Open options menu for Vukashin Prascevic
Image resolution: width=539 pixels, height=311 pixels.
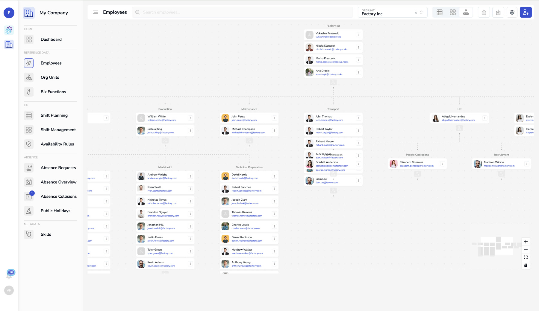pyautogui.click(x=358, y=35)
